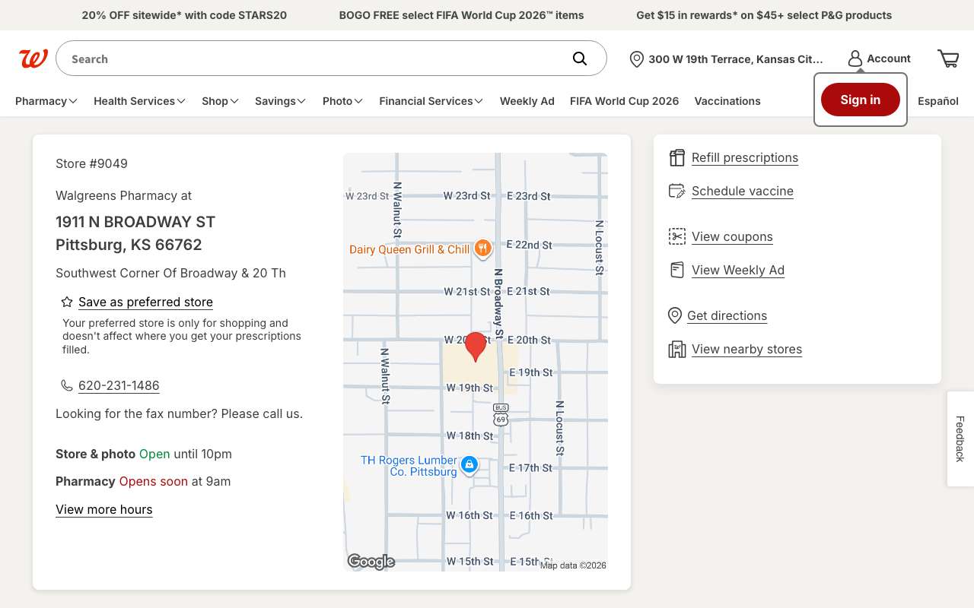
Task: Click the search magnifier icon
Action: 580,59
